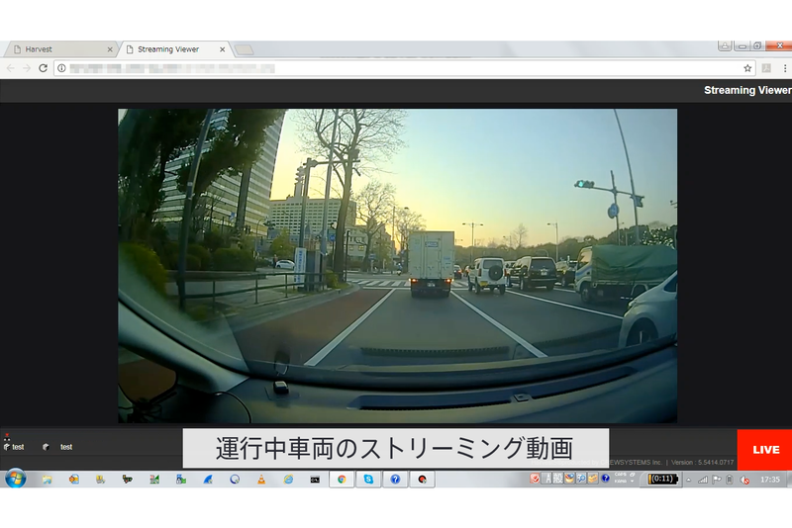This screenshot has width=792, height=528.
Task: Open the blue help question-mark taskbar app
Action: click(x=395, y=480)
